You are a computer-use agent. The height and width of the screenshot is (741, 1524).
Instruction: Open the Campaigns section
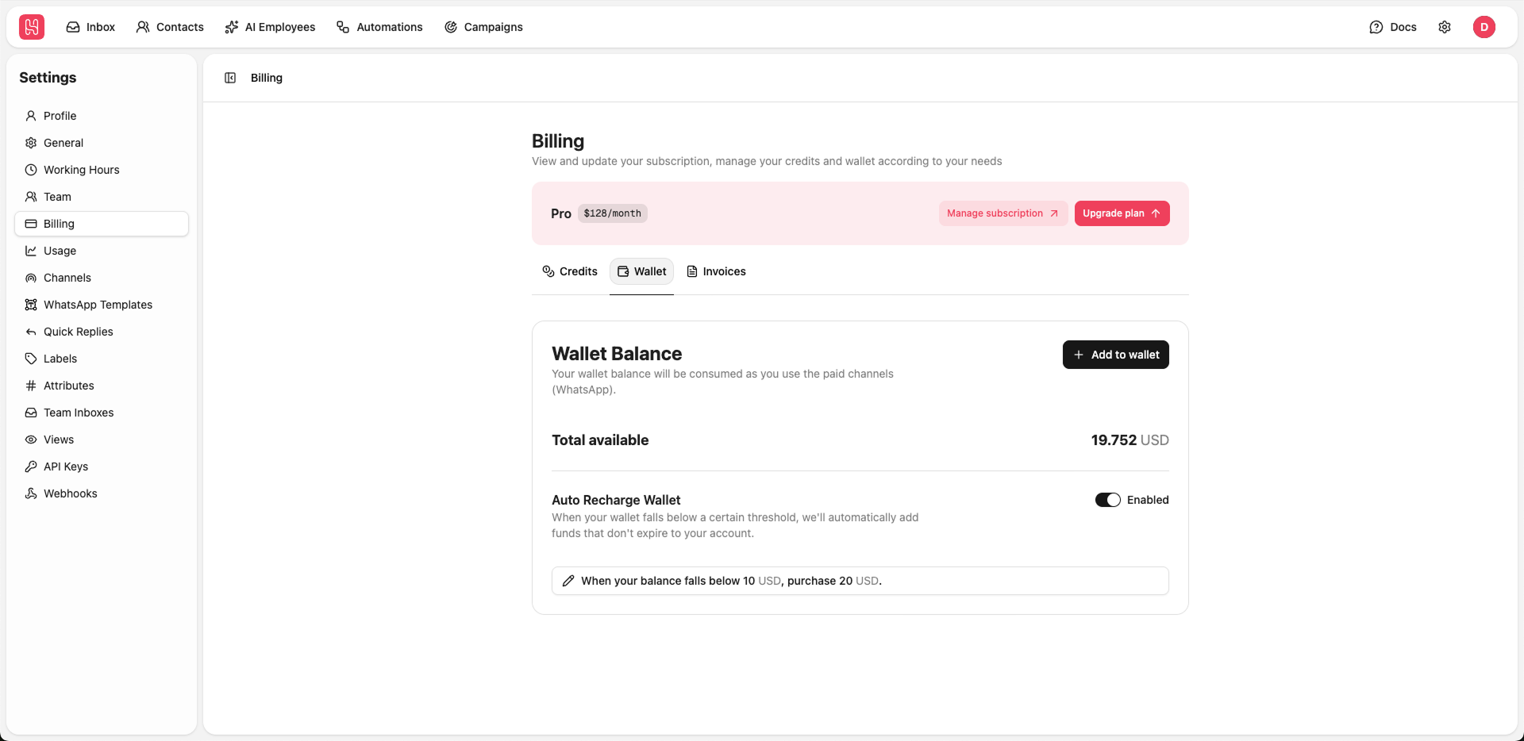pos(483,27)
